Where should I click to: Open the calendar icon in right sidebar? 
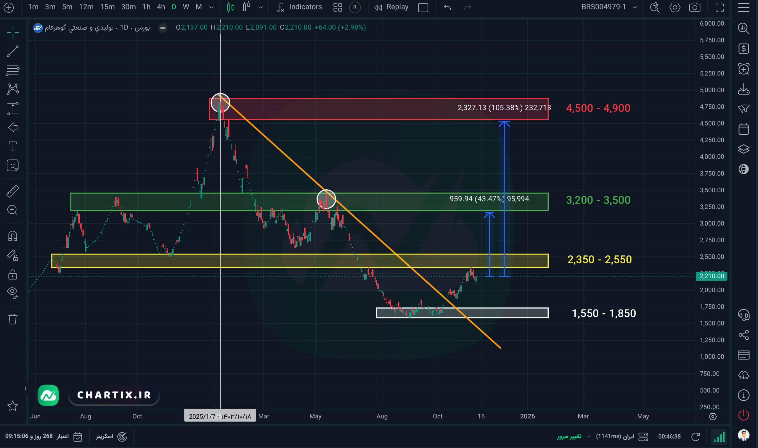(x=743, y=129)
